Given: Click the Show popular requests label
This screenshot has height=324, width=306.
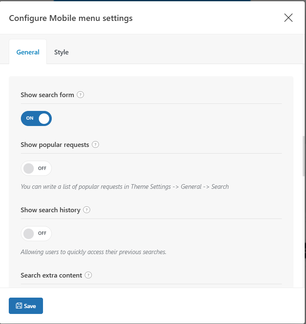Looking at the screenshot, I should click(55, 145).
